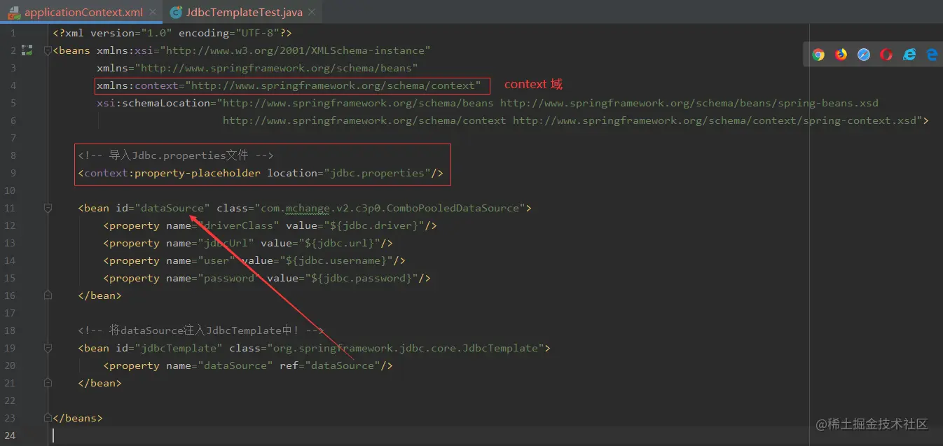Click the Spring gutter icon on line 2

27,50
